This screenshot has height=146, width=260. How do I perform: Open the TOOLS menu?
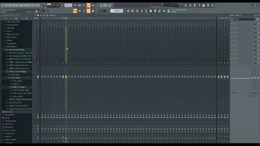tap(33, 5)
